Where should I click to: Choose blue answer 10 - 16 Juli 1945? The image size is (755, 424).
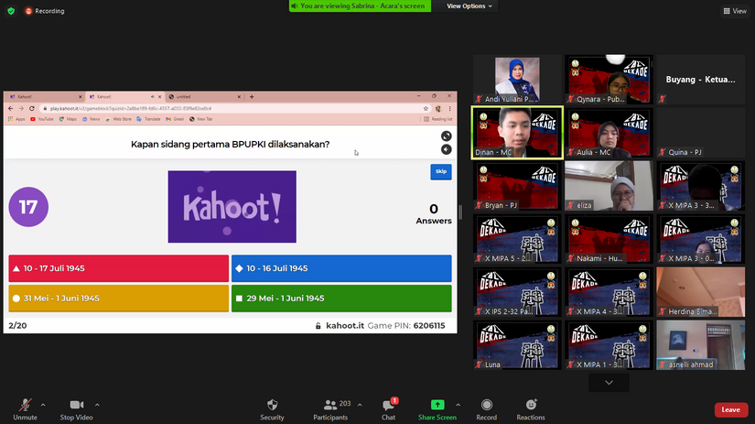point(341,268)
